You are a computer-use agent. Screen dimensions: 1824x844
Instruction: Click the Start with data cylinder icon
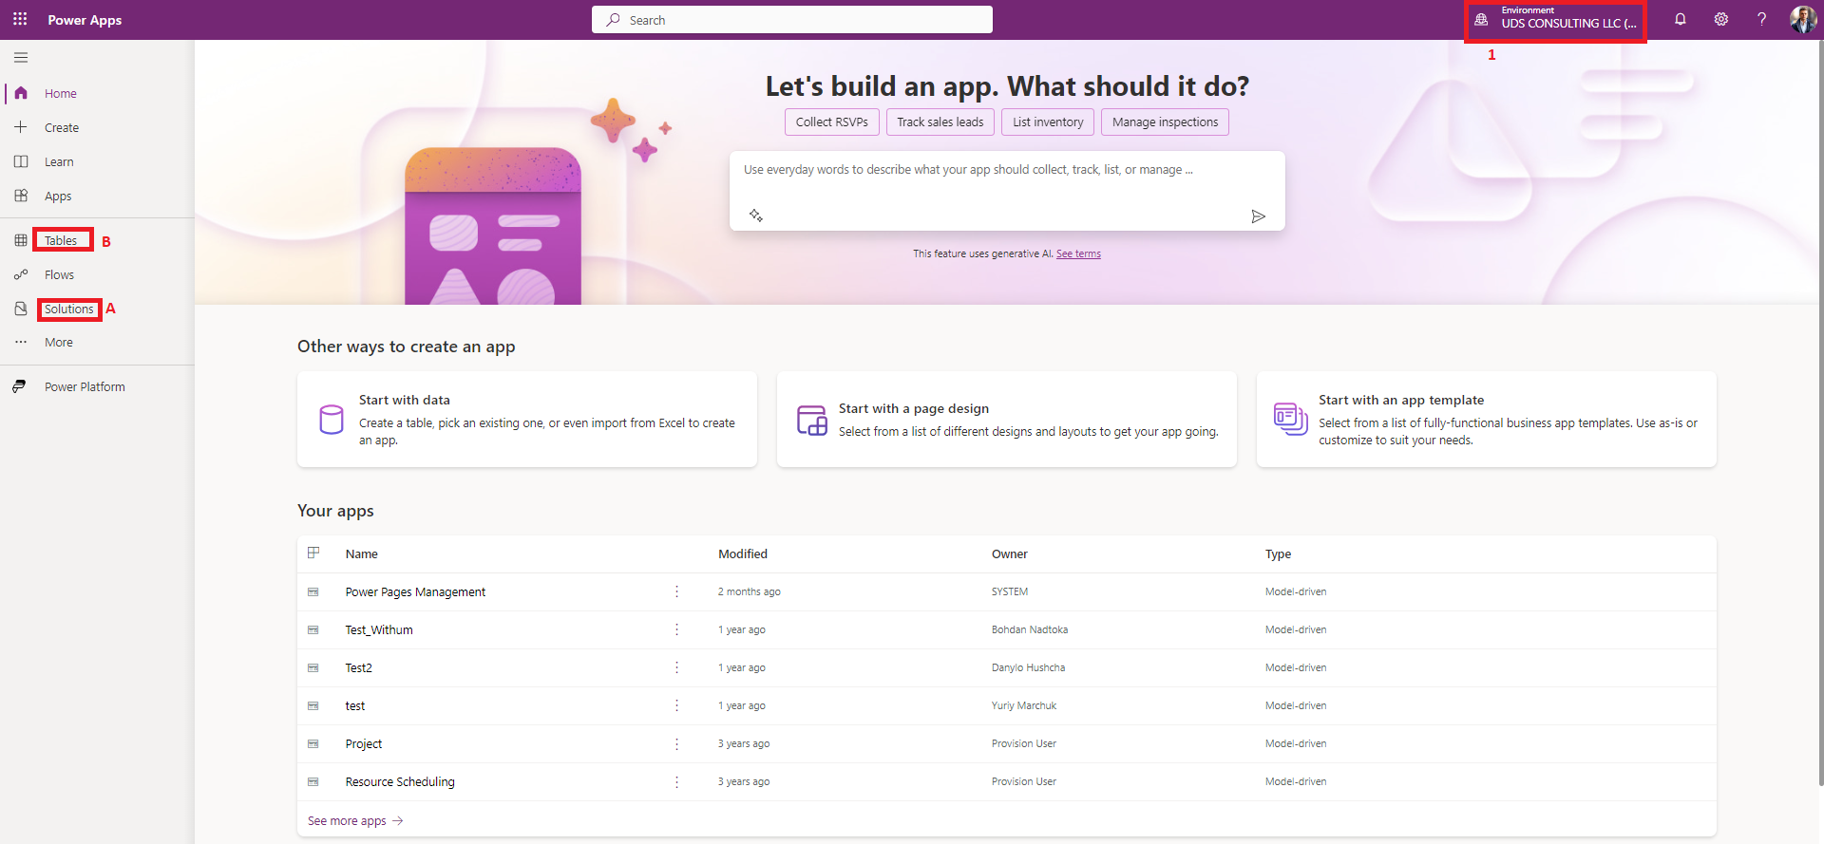(332, 419)
